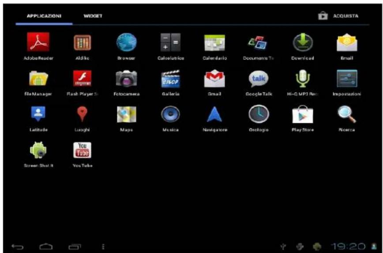Open the Calendario app
The image size is (383, 253).
pyautogui.click(x=214, y=46)
